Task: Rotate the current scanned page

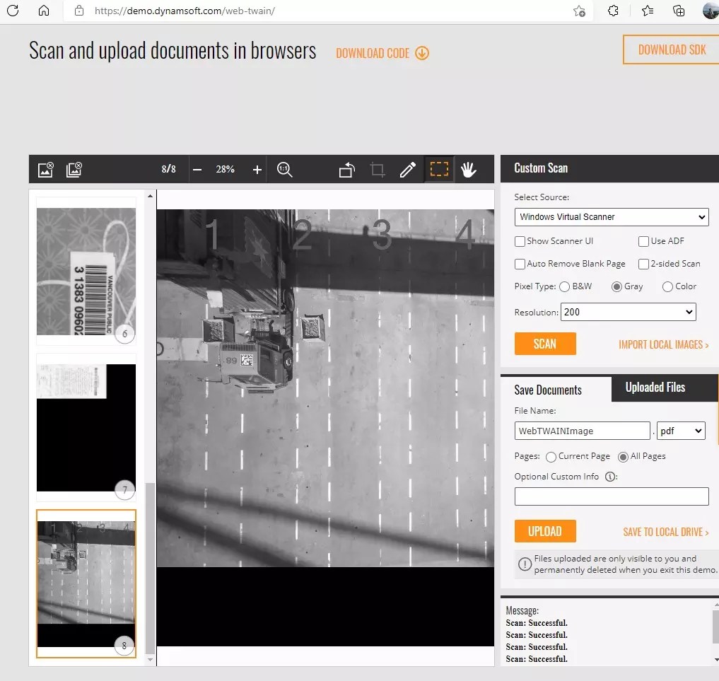Action: (x=346, y=169)
